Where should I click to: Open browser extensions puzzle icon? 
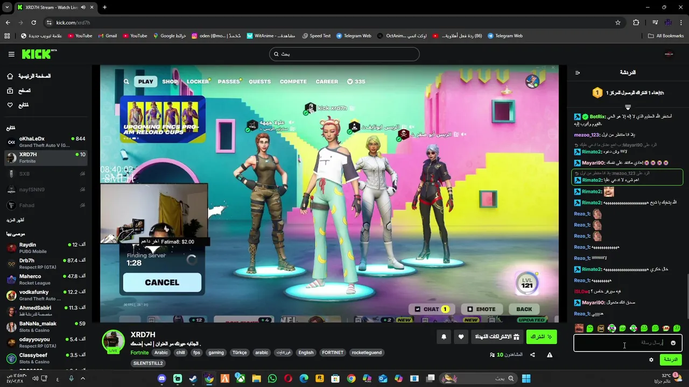[x=636, y=23]
